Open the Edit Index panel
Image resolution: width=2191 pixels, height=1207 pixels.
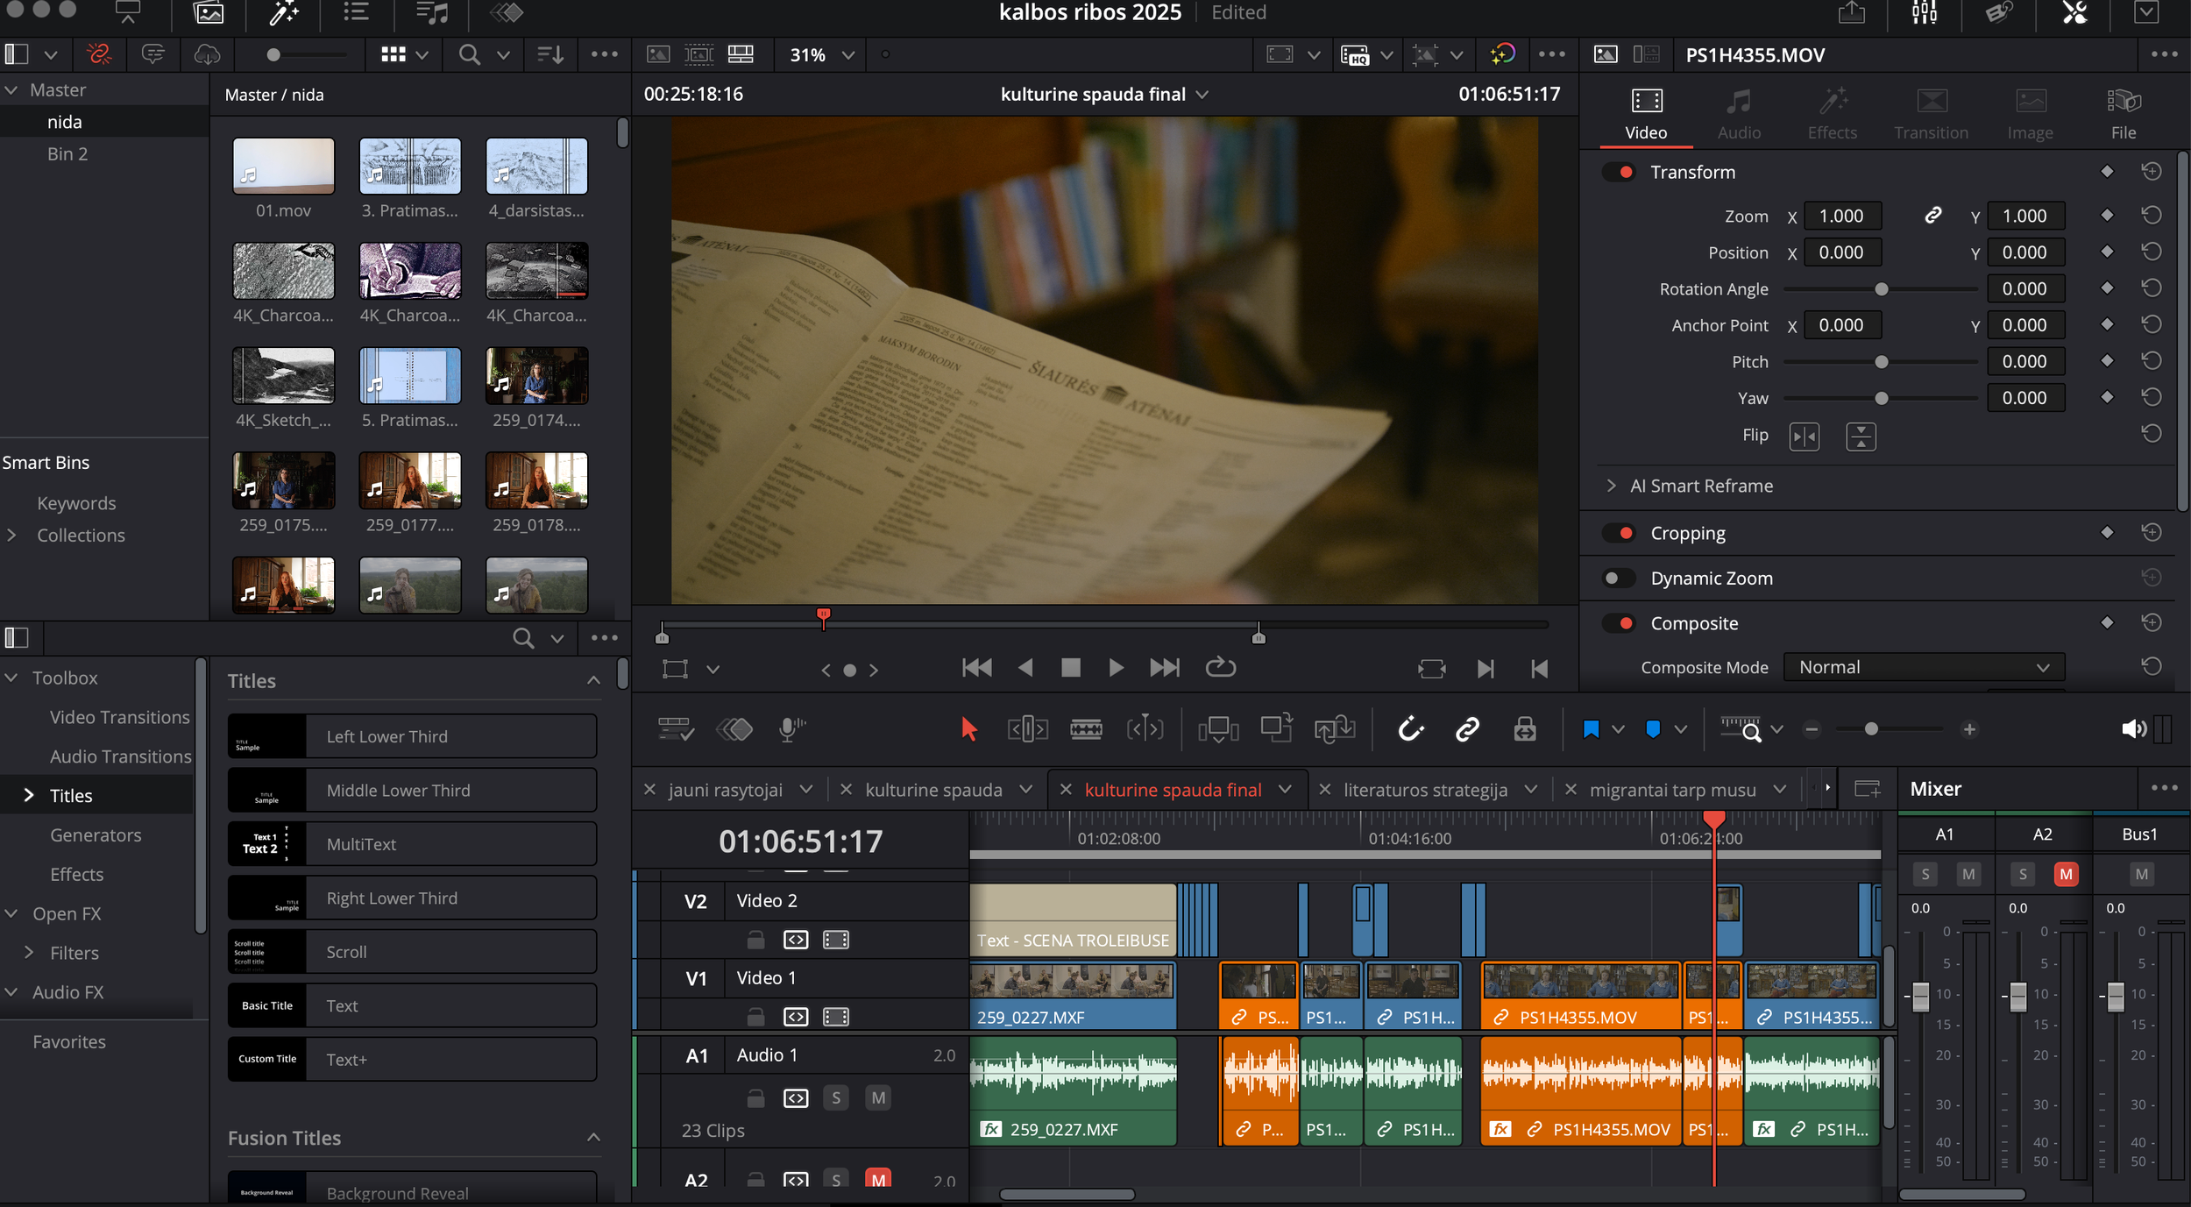(355, 13)
